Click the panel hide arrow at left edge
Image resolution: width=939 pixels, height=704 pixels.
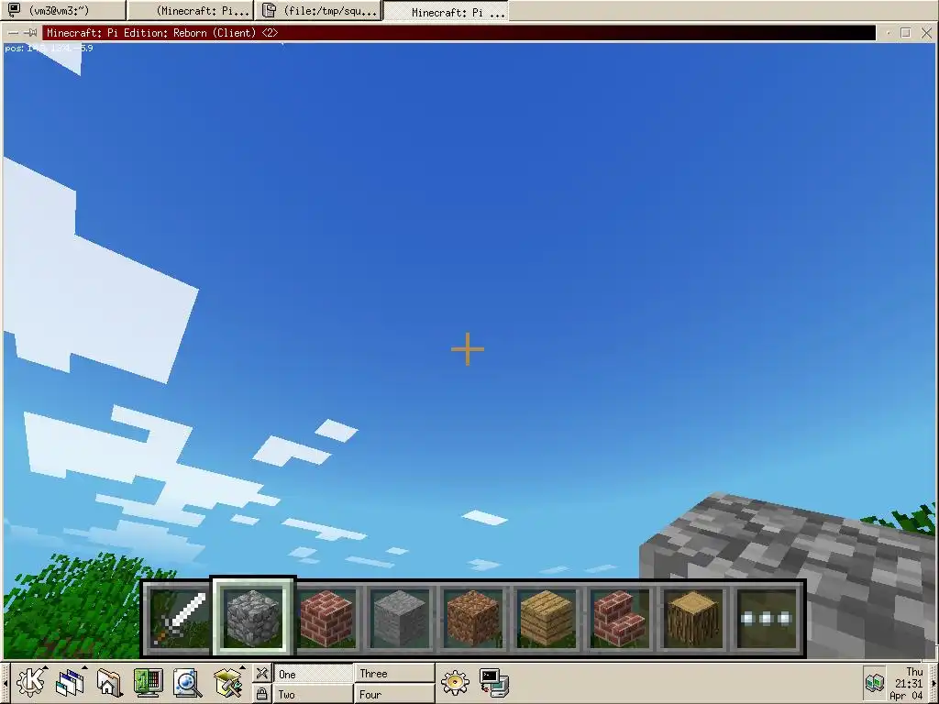pos(5,683)
